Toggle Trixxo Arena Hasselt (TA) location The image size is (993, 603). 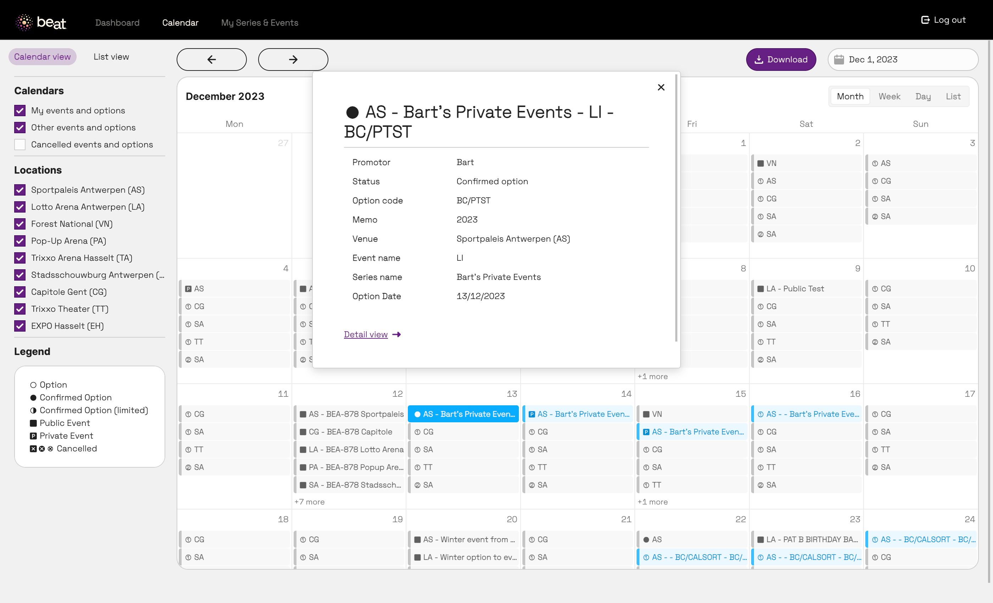pyautogui.click(x=20, y=258)
